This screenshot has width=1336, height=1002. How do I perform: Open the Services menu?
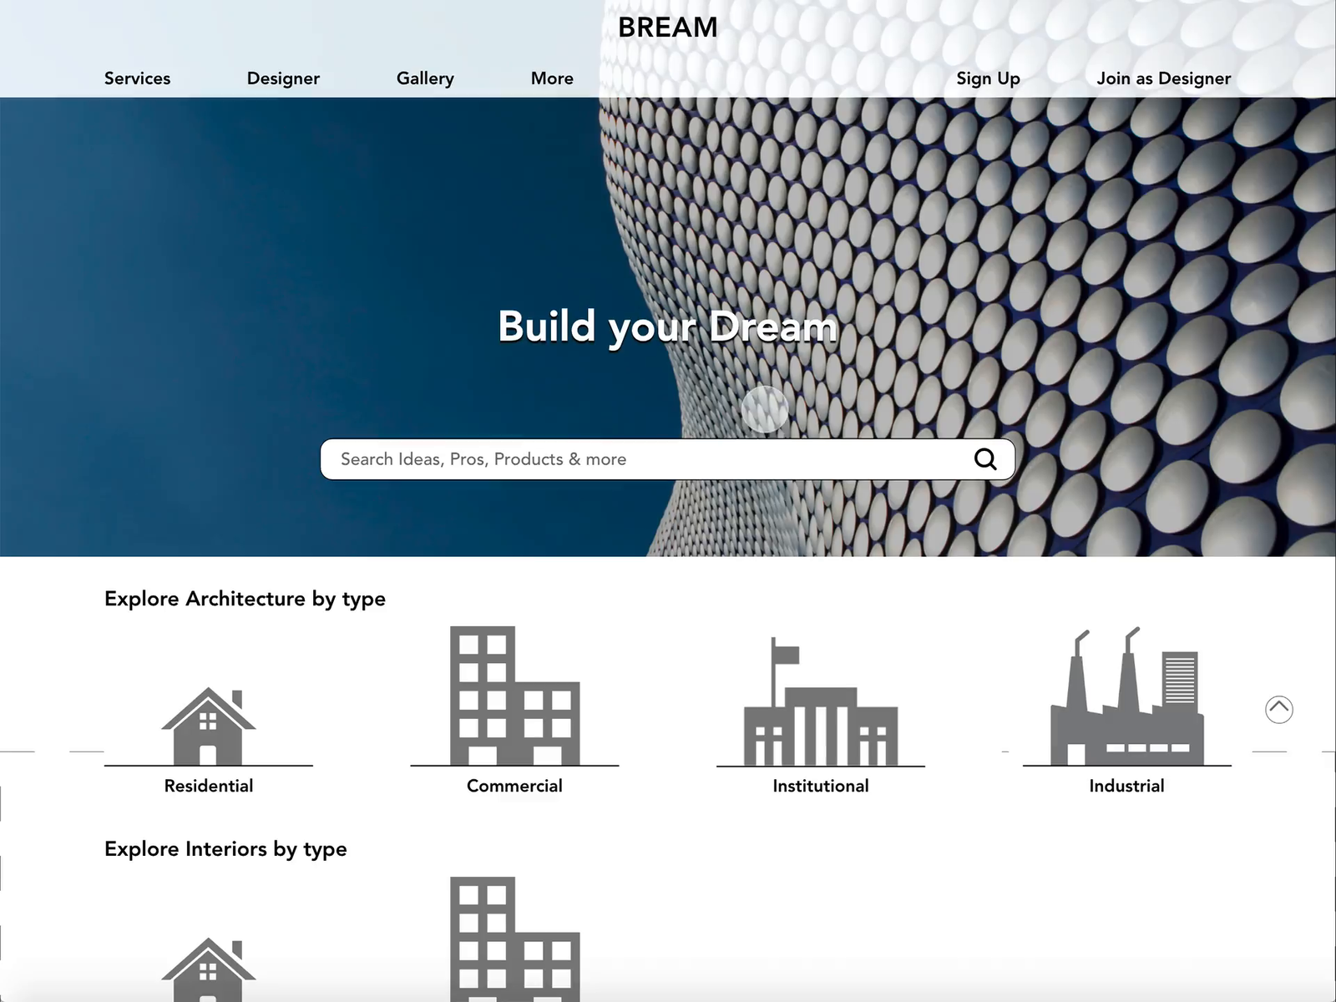point(137,78)
